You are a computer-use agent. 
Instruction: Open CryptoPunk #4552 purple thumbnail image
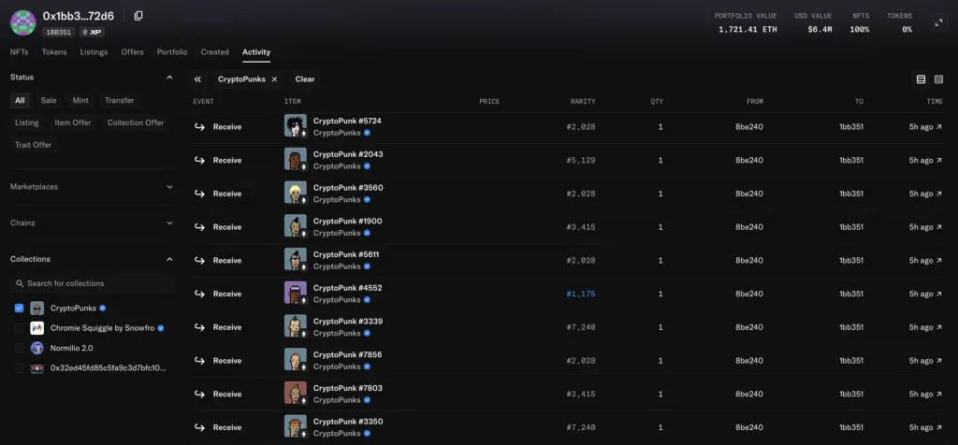(296, 293)
